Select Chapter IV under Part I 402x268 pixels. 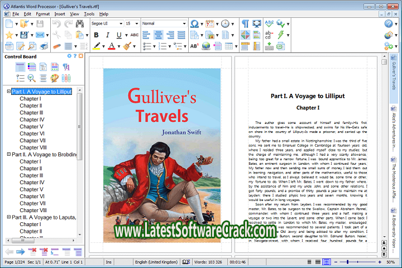pyautogui.click(x=32, y=119)
